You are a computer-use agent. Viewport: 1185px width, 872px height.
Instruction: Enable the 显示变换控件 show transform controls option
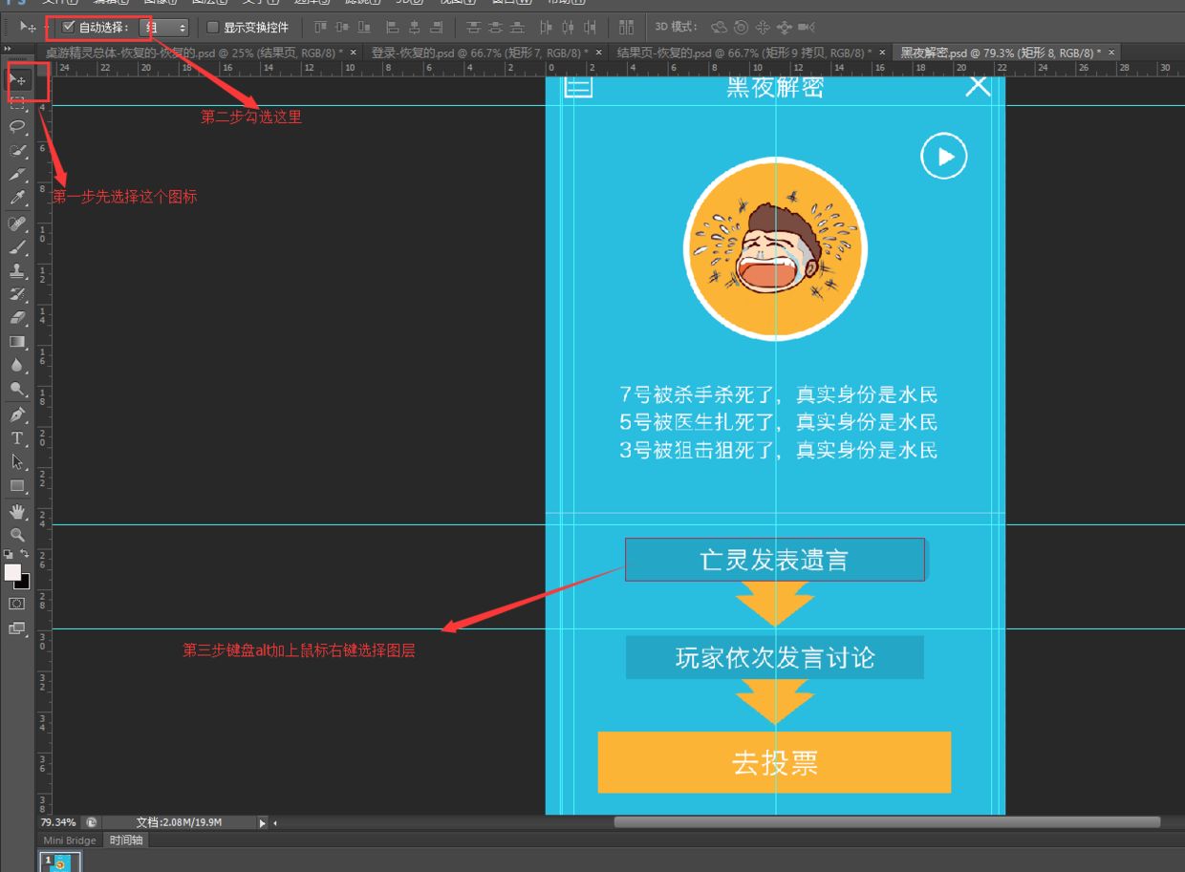(212, 27)
